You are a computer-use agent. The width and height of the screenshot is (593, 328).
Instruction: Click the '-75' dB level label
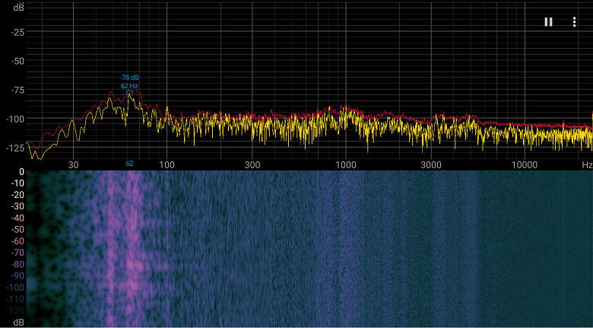[17, 90]
